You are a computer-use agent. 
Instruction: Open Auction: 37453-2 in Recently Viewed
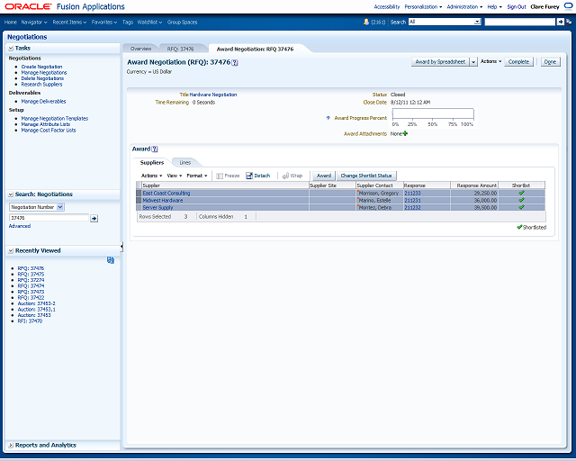[37, 303]
